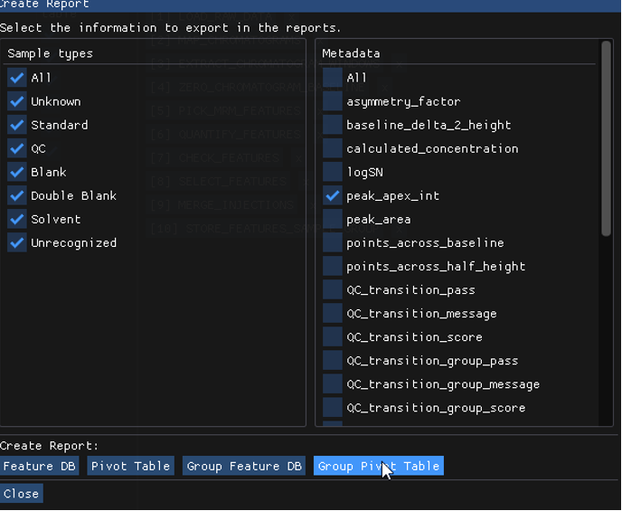The width and height of the screenshot is (622, 511).
Task: Enable baseline_delta_2_height metadata
Action: 333,125
